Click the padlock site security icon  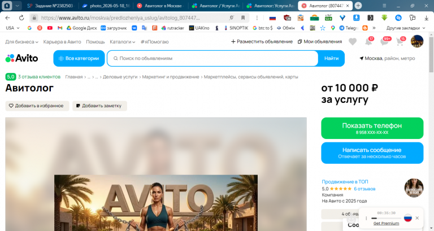coord(34,18)
